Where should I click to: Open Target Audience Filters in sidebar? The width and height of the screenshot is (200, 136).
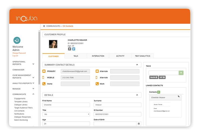[23, 108]
